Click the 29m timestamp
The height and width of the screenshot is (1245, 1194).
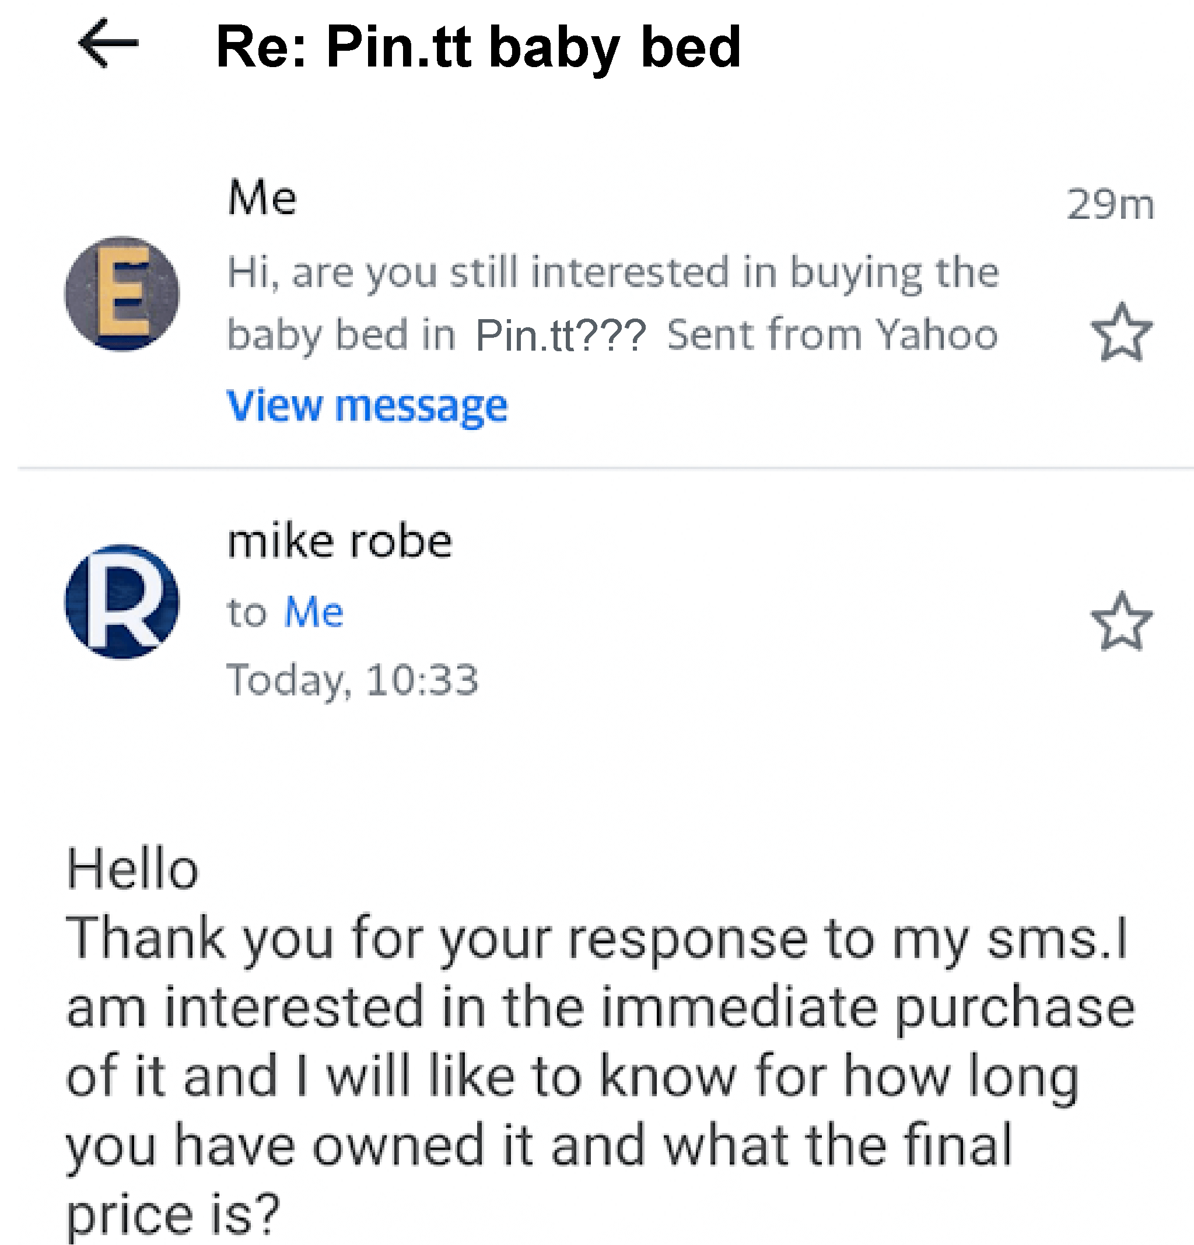point(1110,205)
